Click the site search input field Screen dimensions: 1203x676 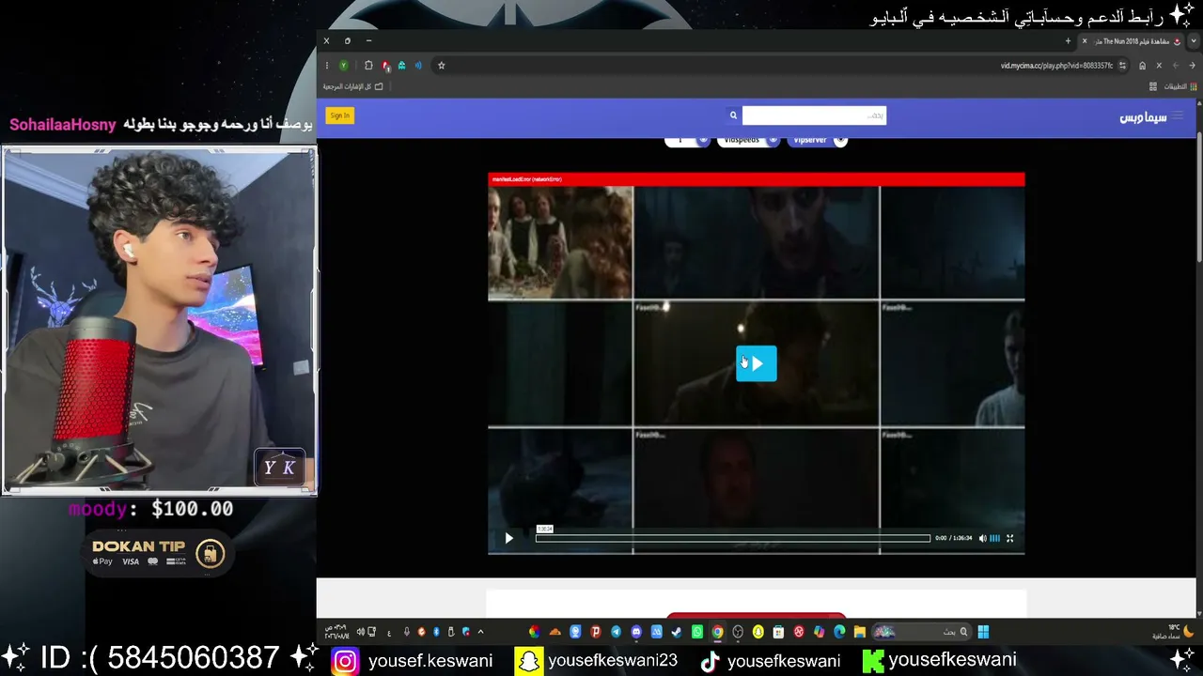coord(814,115)
